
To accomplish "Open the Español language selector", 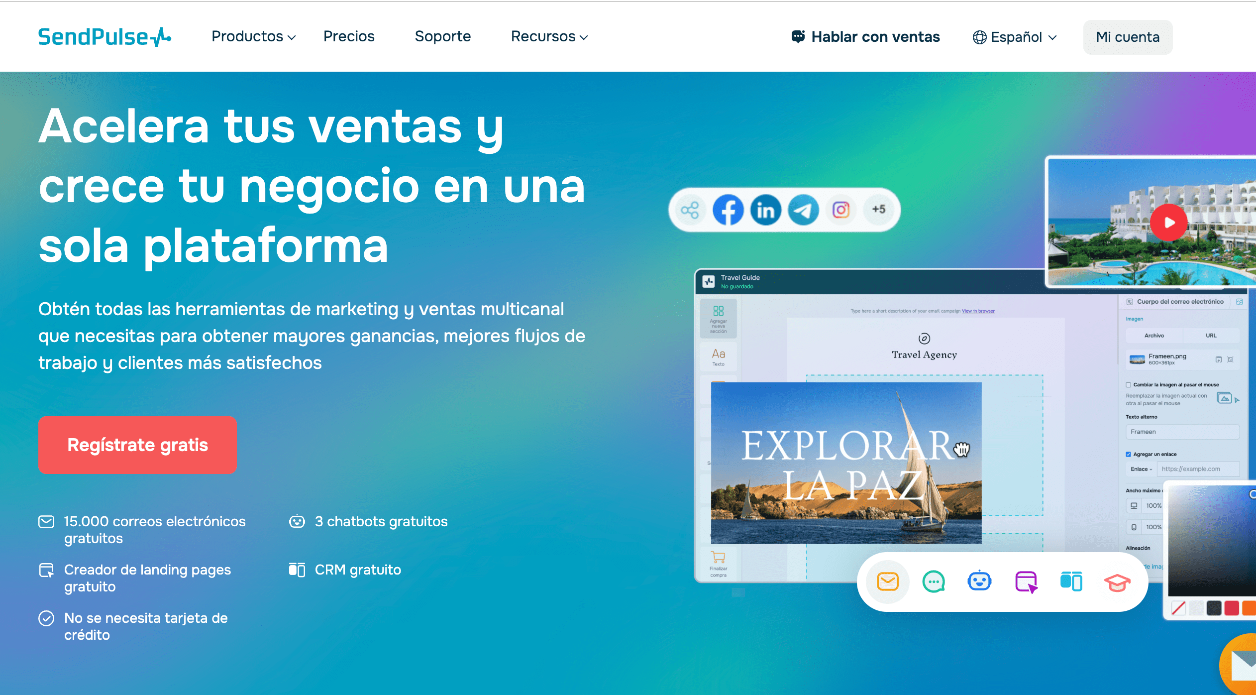I will (1015, 37).
